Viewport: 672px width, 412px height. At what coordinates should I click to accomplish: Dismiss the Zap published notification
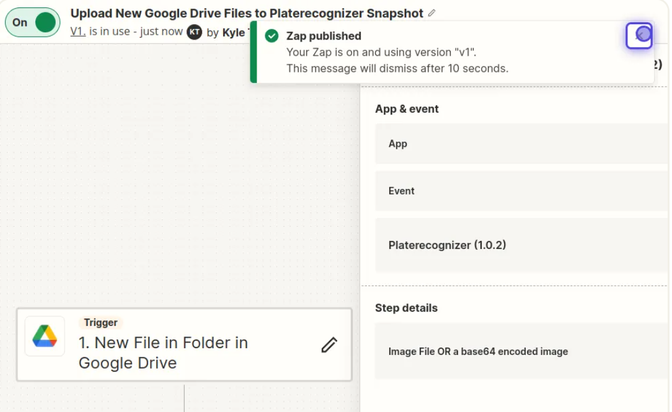pos(639,35)
